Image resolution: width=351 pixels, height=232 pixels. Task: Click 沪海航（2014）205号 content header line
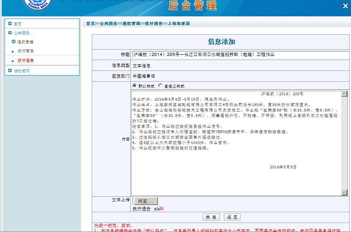[x=282, y=94]
